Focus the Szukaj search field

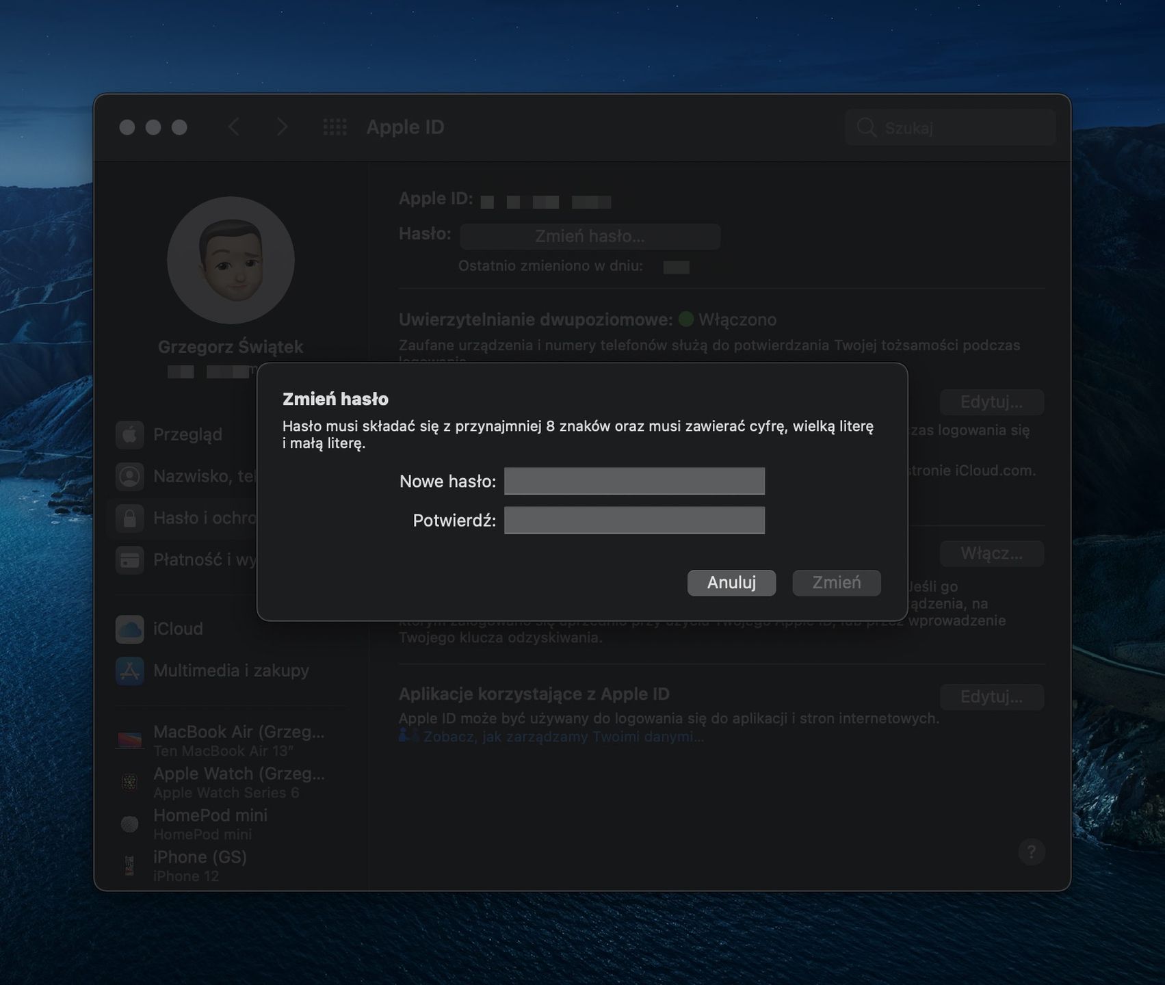[x=950, y=127]
